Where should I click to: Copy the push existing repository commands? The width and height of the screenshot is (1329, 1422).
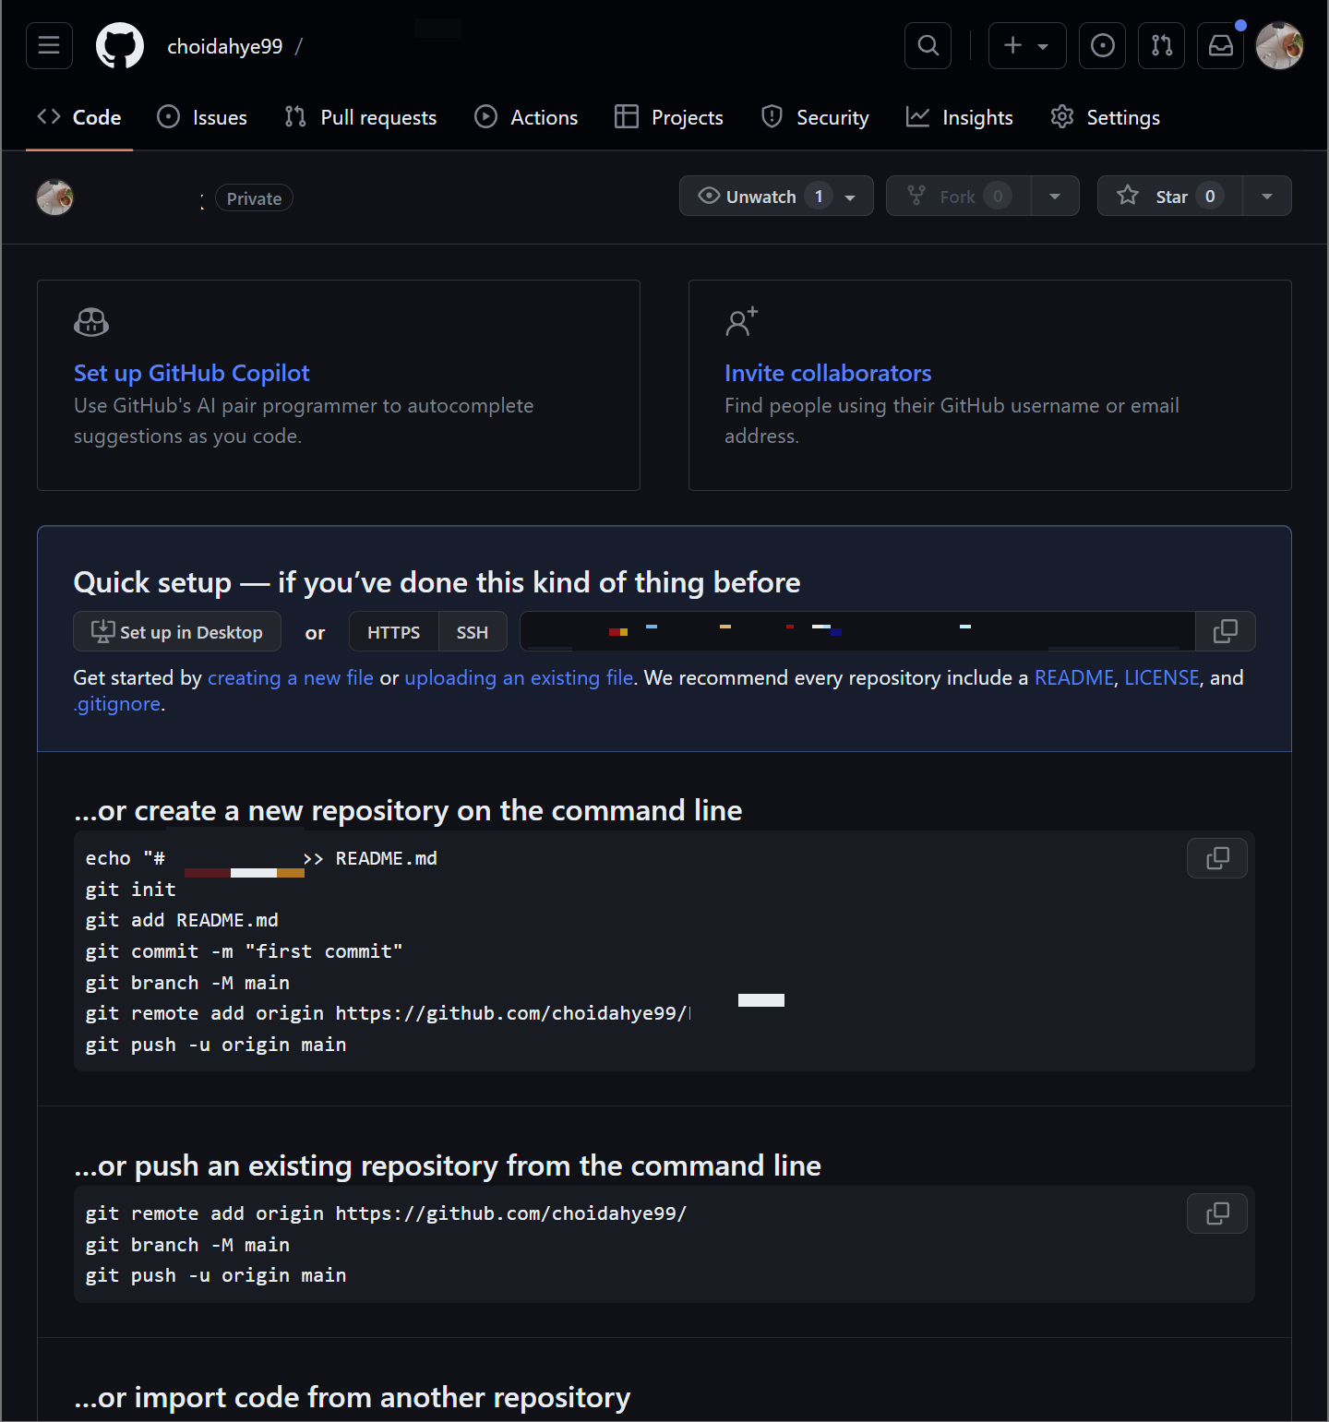(x=1217, y=1213)
